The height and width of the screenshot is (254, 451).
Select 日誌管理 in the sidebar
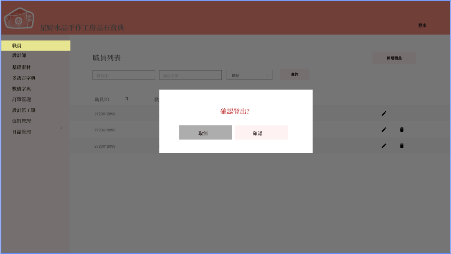pos(21,132)
